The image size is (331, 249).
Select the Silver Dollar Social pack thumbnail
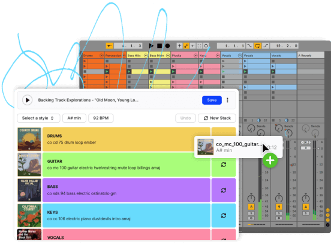[x=29, y=190]
